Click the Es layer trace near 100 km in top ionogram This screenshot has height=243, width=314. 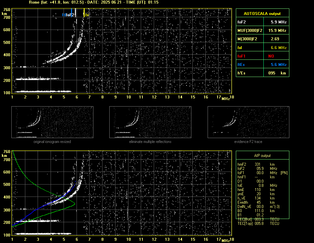coord(43,91)
